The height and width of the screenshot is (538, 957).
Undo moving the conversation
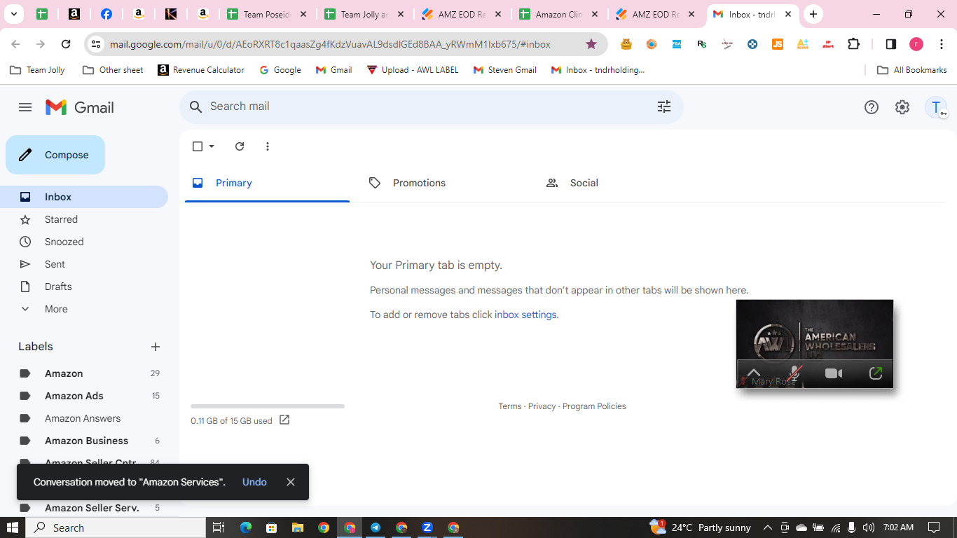click(x=254, y=482)
